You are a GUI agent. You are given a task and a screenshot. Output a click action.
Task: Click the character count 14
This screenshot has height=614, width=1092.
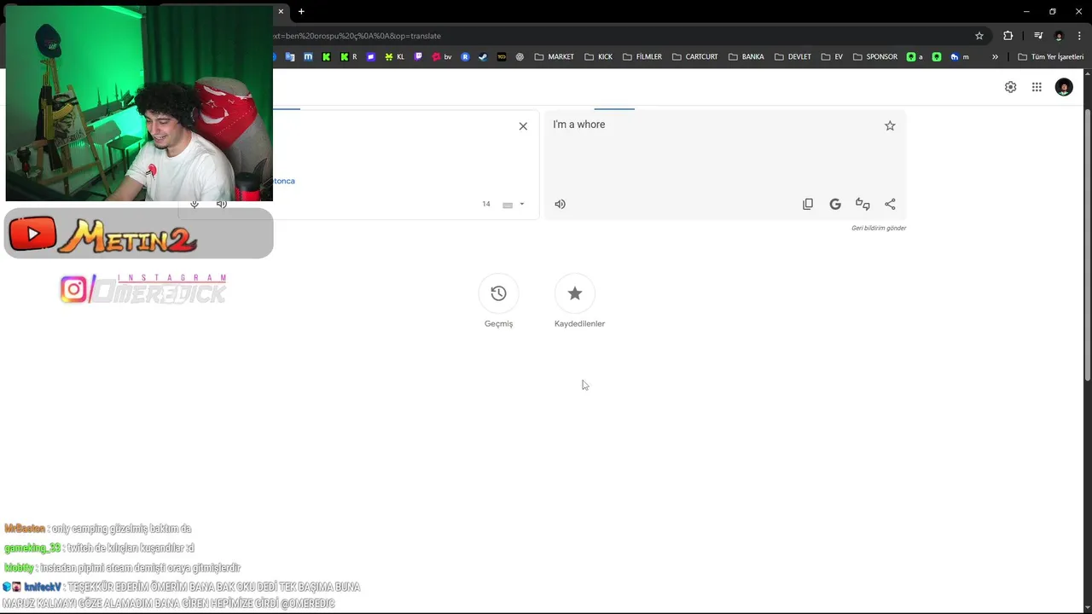coord(486,204)
